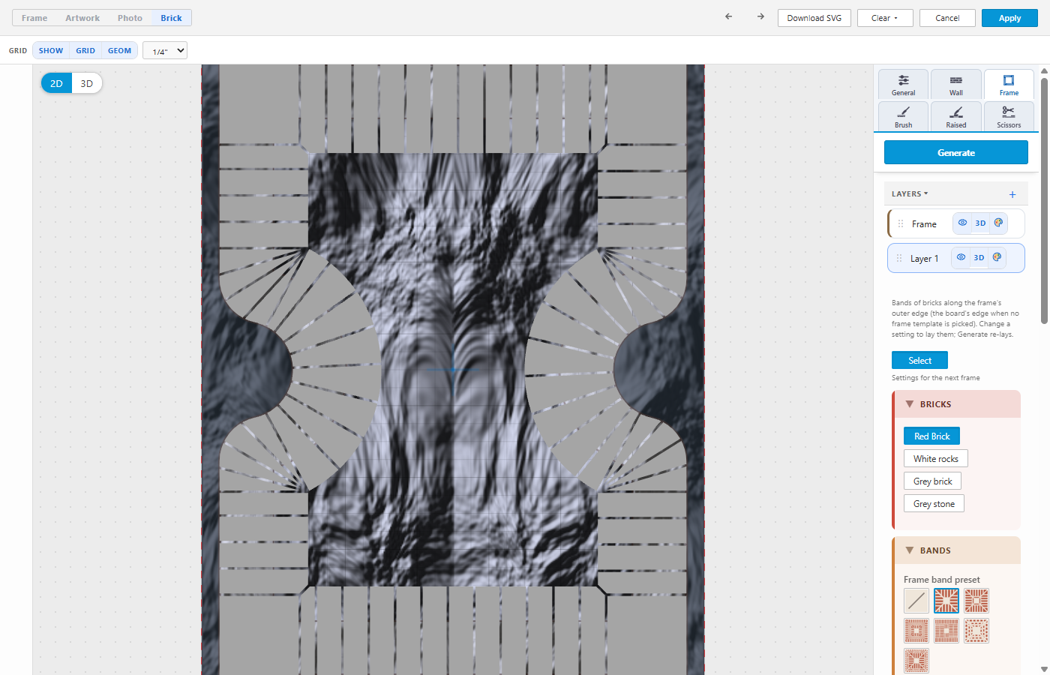Image resolution: width=1050 pixels, height=675 pixels.
Task: Hide Layer 1 with its eye icon
Action: tap(961, 257)
